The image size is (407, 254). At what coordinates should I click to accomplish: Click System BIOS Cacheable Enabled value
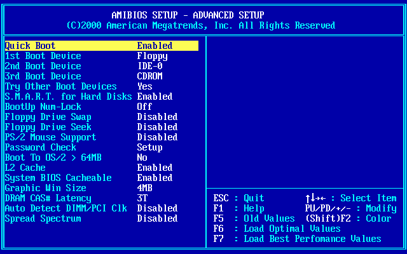coord(155,178)
